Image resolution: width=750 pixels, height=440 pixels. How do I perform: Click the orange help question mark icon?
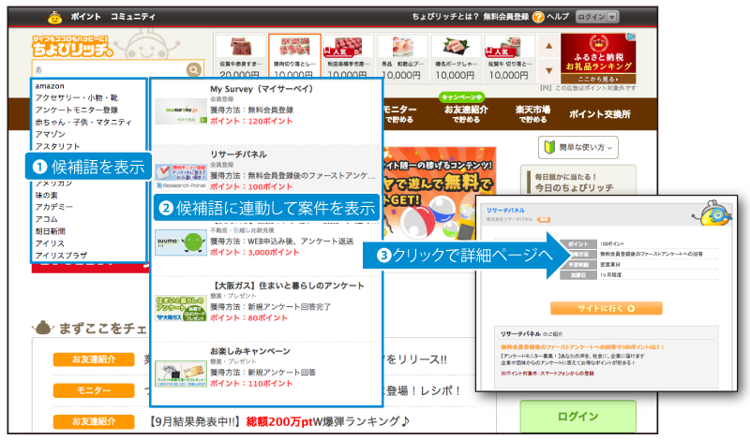pyautogui.click(x=538, y=17)
